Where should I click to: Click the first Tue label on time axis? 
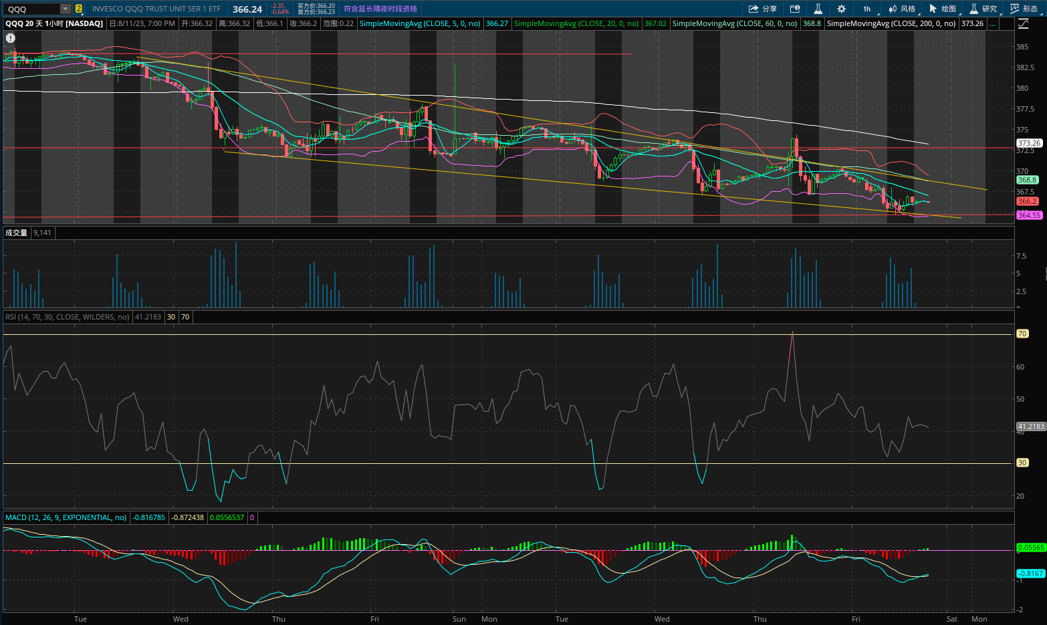(x=80, y=619)
